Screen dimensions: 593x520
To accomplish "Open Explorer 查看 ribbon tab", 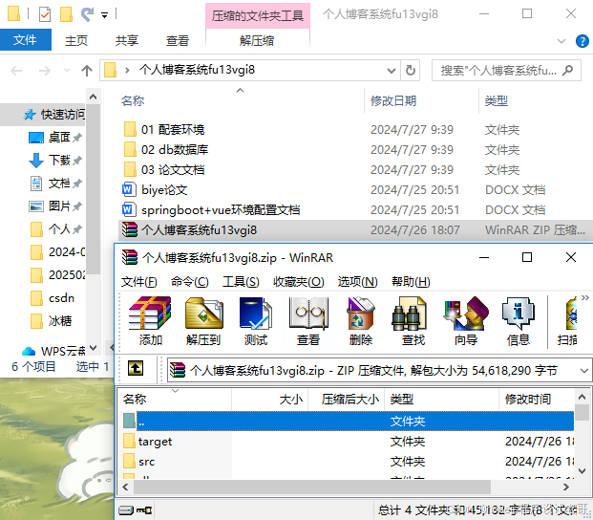I will [x=178, y=40].
